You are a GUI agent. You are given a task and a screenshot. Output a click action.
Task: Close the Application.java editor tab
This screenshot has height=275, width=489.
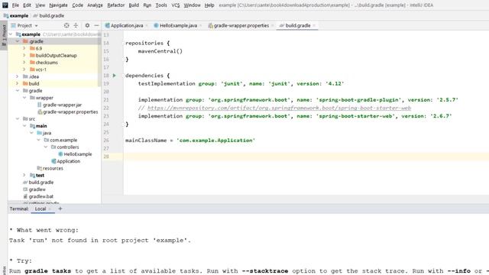click(x=147, y=25)
